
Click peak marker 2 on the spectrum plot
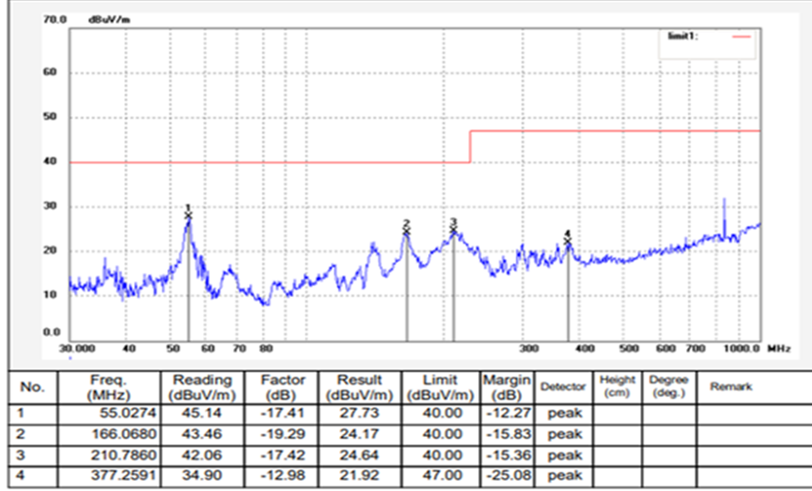click(x=406, y=231)
